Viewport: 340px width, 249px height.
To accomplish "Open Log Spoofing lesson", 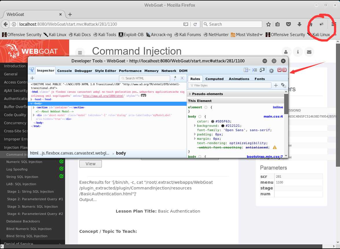I will (x=17, y=169).
